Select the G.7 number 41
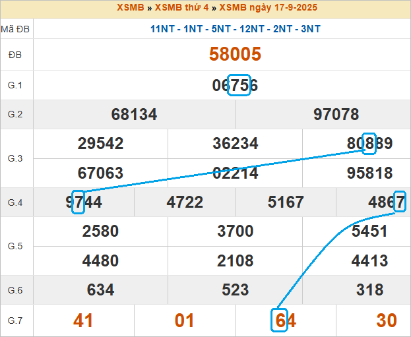Screen dimensions: 411x337 (83, 321)
